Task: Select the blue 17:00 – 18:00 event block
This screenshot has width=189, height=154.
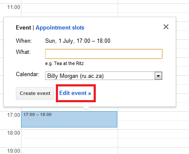Action: (69, 119)
